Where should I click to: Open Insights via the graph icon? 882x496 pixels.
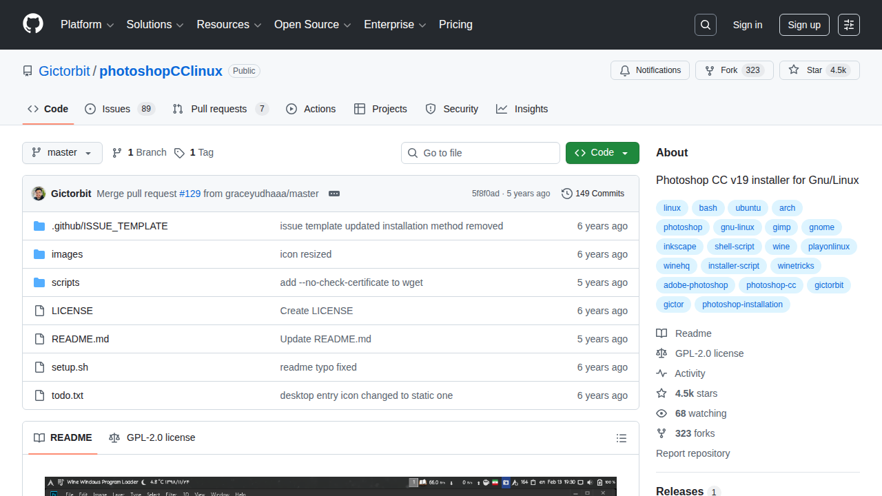click(x=502, y=109)
